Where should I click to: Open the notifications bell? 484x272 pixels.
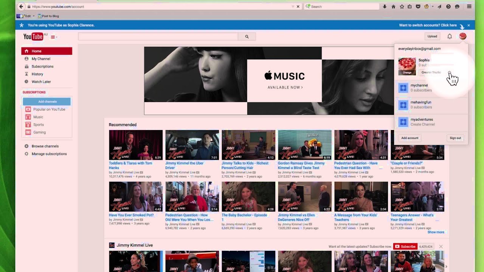450,36
